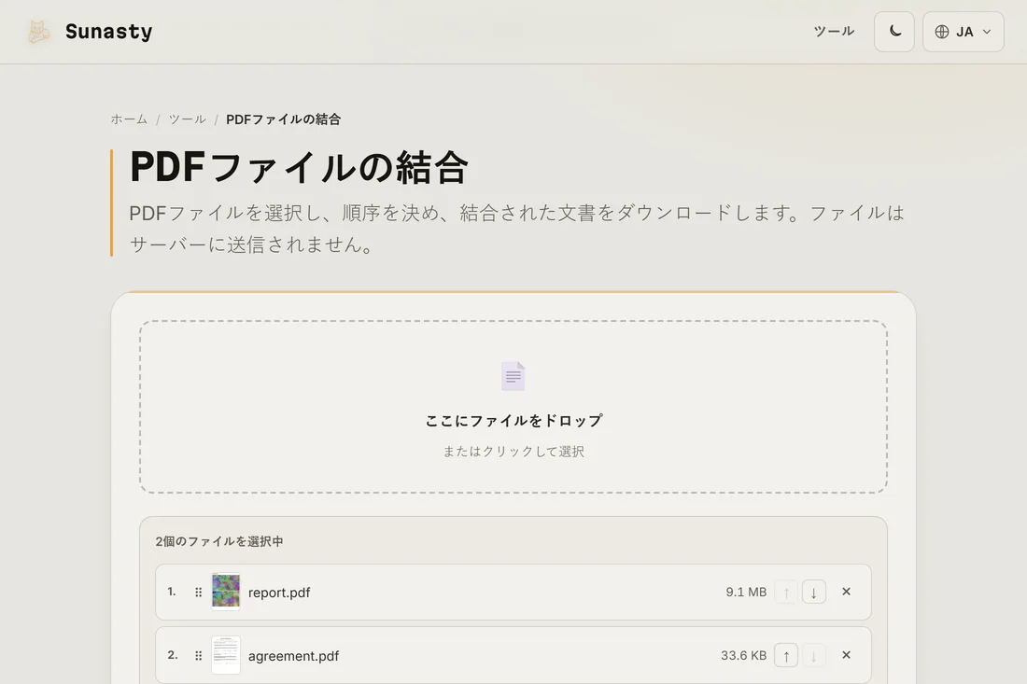Image resolution: width=1027 pixels, height=684 pixels.
Task: Open the ツール navigation menu item
Action: pyautogui.click(x=834, y=32)
